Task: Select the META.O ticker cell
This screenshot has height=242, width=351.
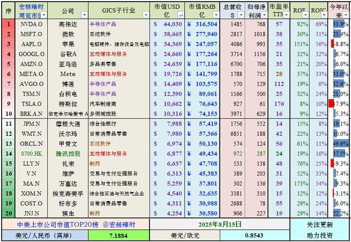Action: pyautogui.click(x=31, y=74)
